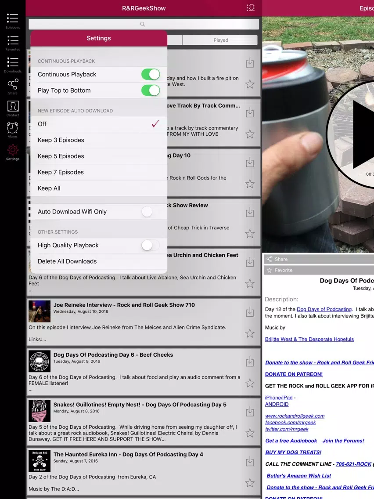Star the Haunted Eureka Inn episode
Viewport: 374px width, 499px height.
point(250,483)
